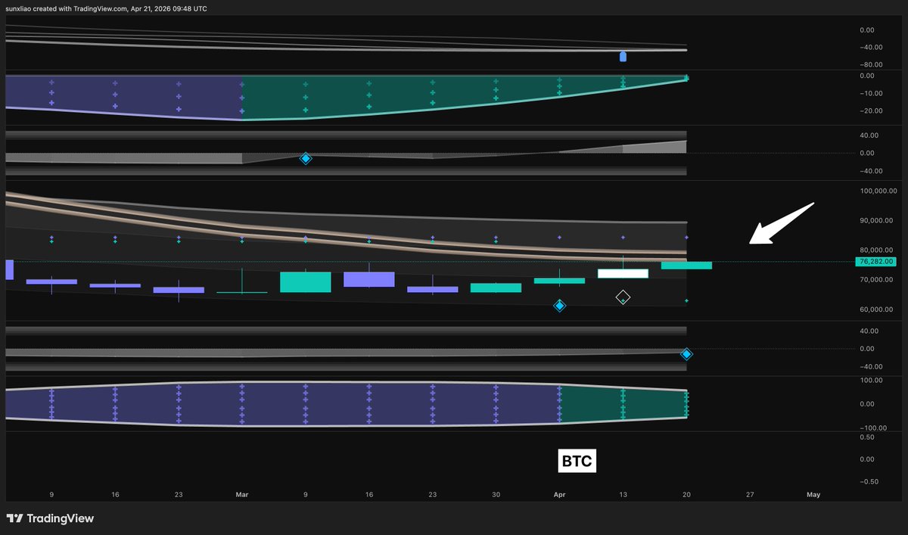908x535 pixels.
Task: Select the blue diamond marker below April candles
Action: click(x=559, y=305)
